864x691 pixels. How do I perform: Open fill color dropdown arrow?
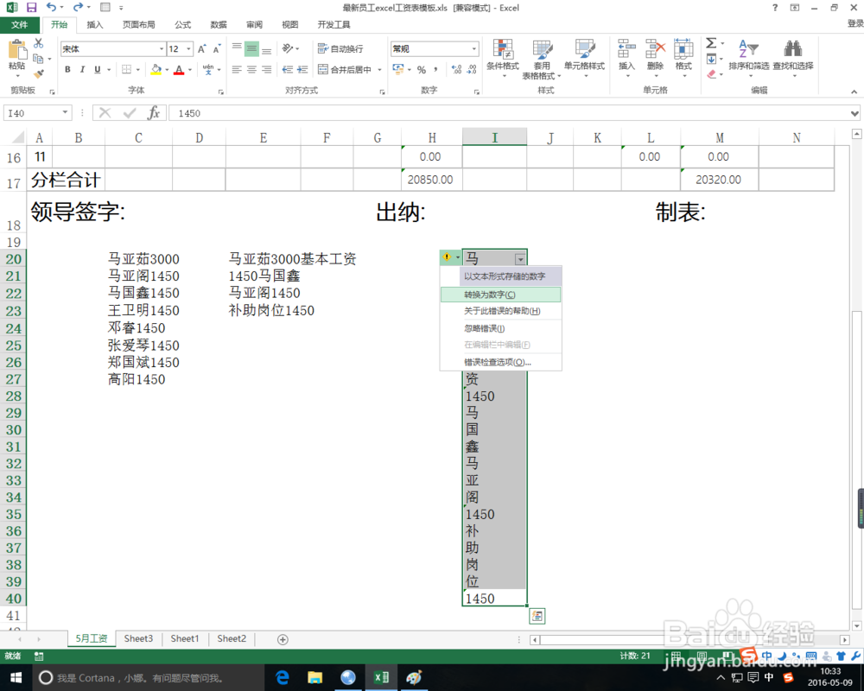click(x=167, y=70)
